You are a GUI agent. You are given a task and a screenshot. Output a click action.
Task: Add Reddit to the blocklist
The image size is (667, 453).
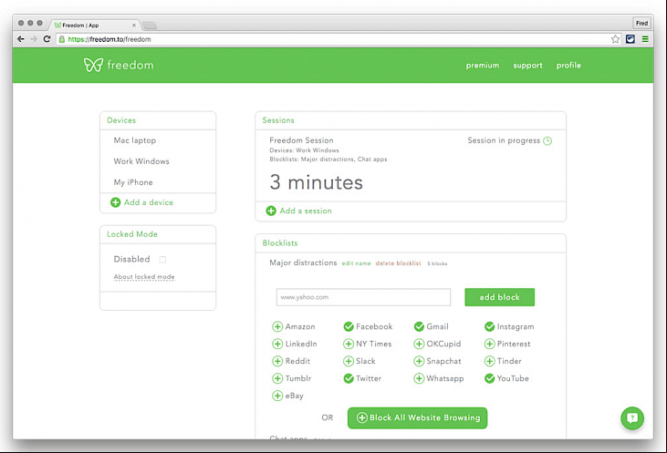pos(277,361)
